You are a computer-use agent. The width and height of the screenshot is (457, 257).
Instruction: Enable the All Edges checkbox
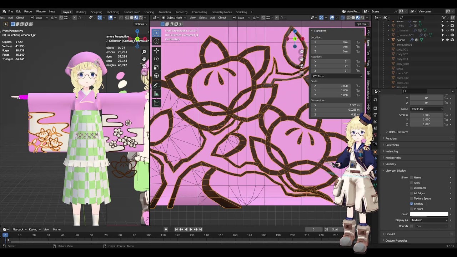click(411, 193)
